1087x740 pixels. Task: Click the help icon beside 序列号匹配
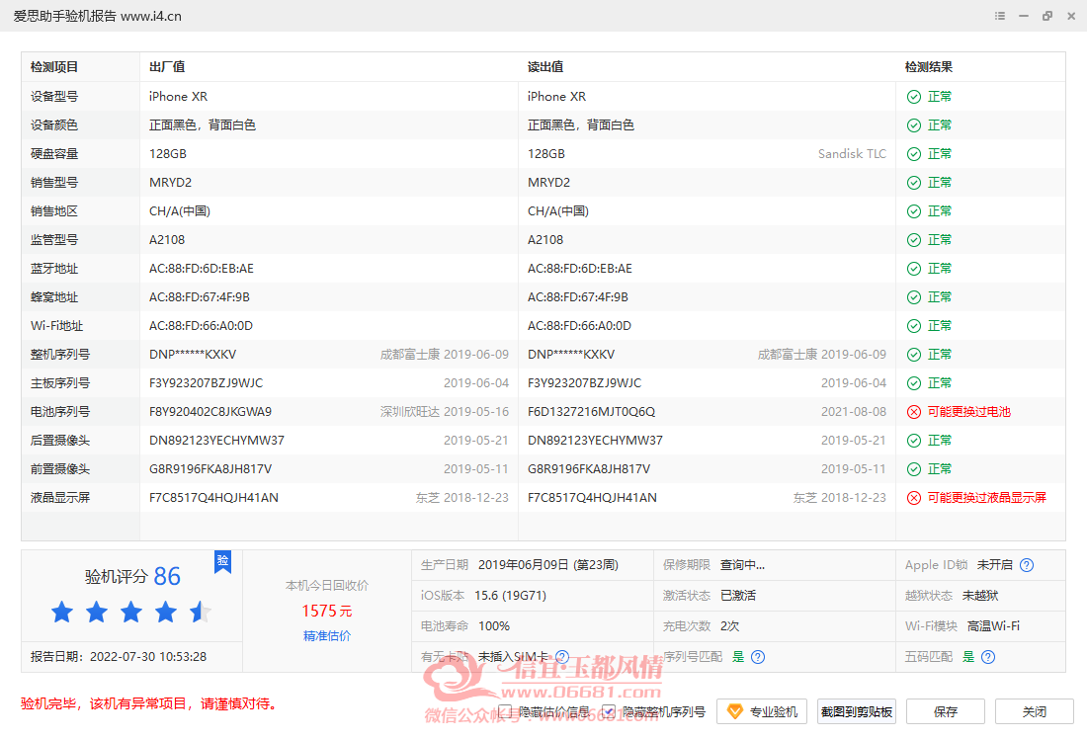[758, 657]
